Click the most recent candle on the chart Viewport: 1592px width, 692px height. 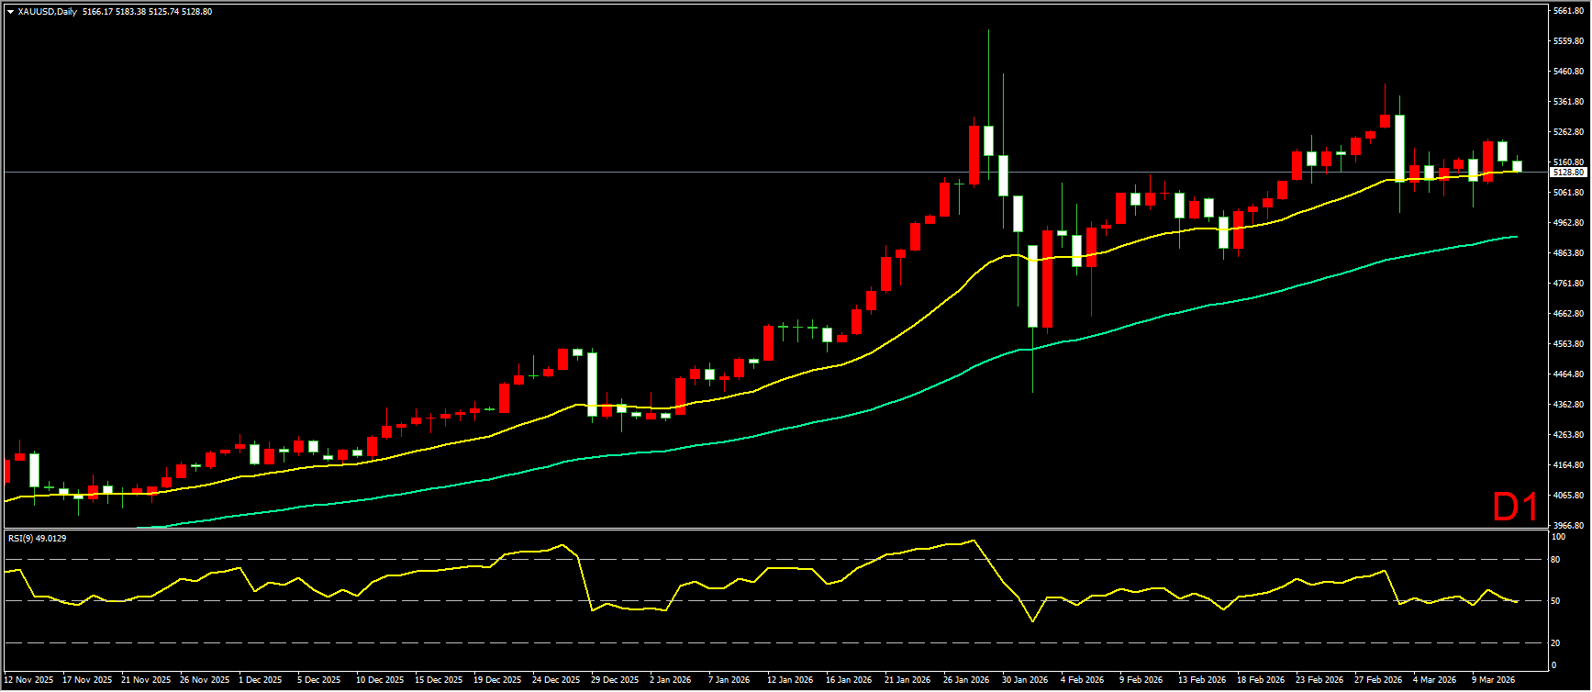tap(1517, 166)
